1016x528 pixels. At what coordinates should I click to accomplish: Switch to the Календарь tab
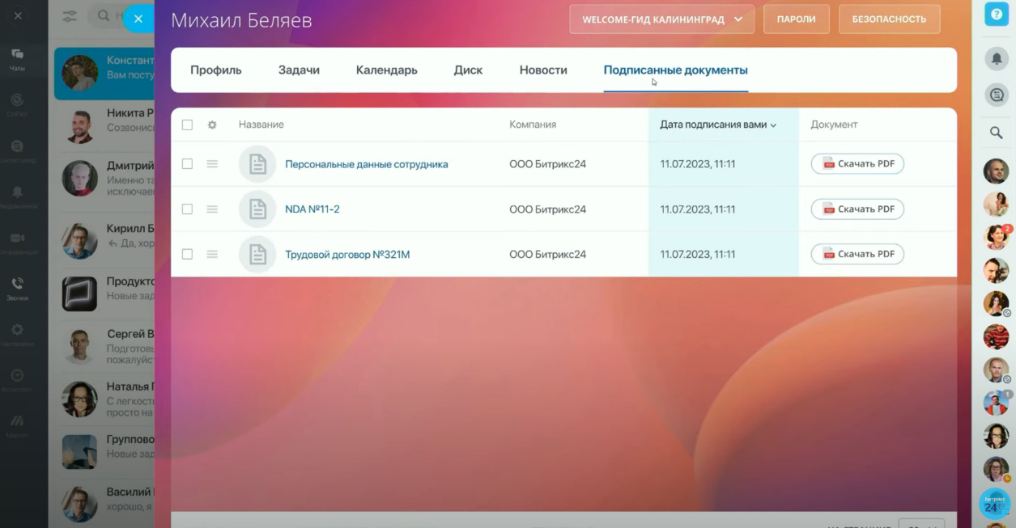pyautogui.click(x=386, y=70)
